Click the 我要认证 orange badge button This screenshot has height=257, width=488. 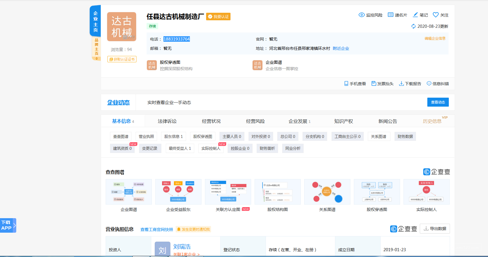coord(218,17)
